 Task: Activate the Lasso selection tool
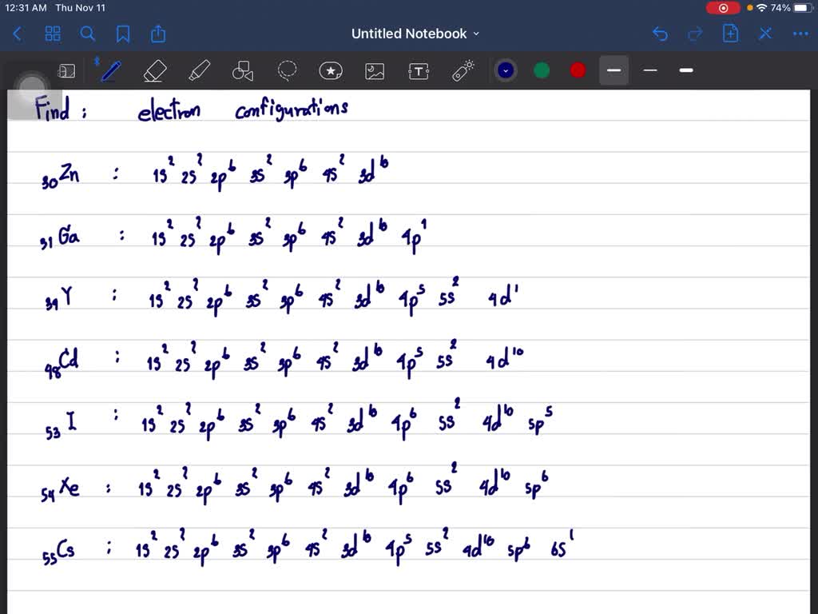pos(287,70)
